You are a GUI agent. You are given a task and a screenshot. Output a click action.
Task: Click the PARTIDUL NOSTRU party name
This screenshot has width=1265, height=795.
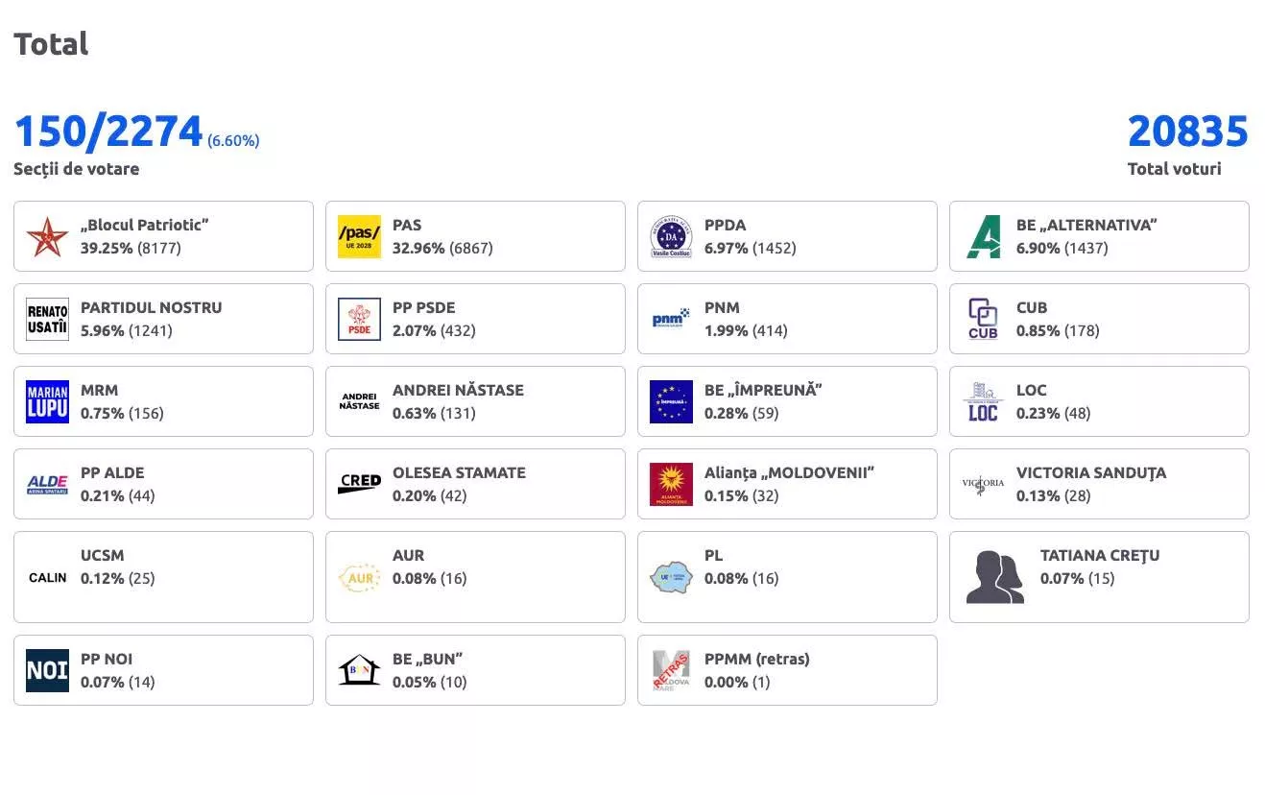151,307
